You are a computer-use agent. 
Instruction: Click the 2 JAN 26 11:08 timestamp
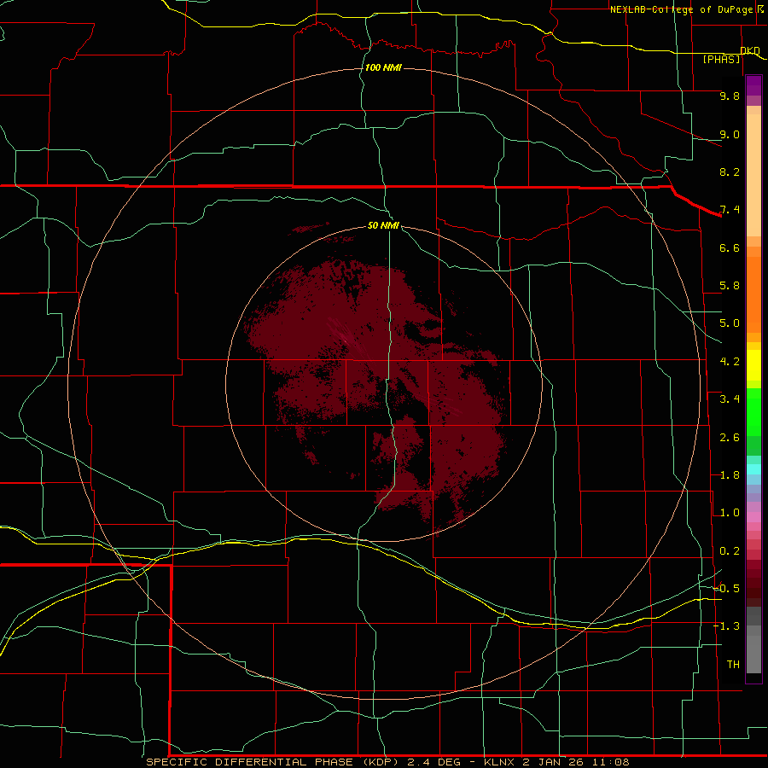(576, 762)
